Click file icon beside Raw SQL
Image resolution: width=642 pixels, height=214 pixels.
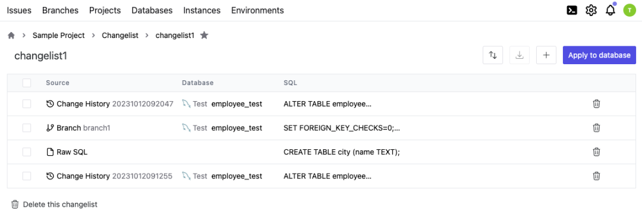click(x=50, y=152)
